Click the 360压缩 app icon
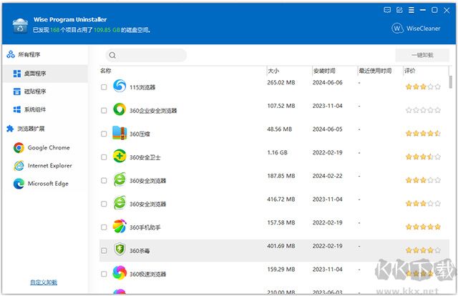 pyautogui.click(x=120, y=132)
